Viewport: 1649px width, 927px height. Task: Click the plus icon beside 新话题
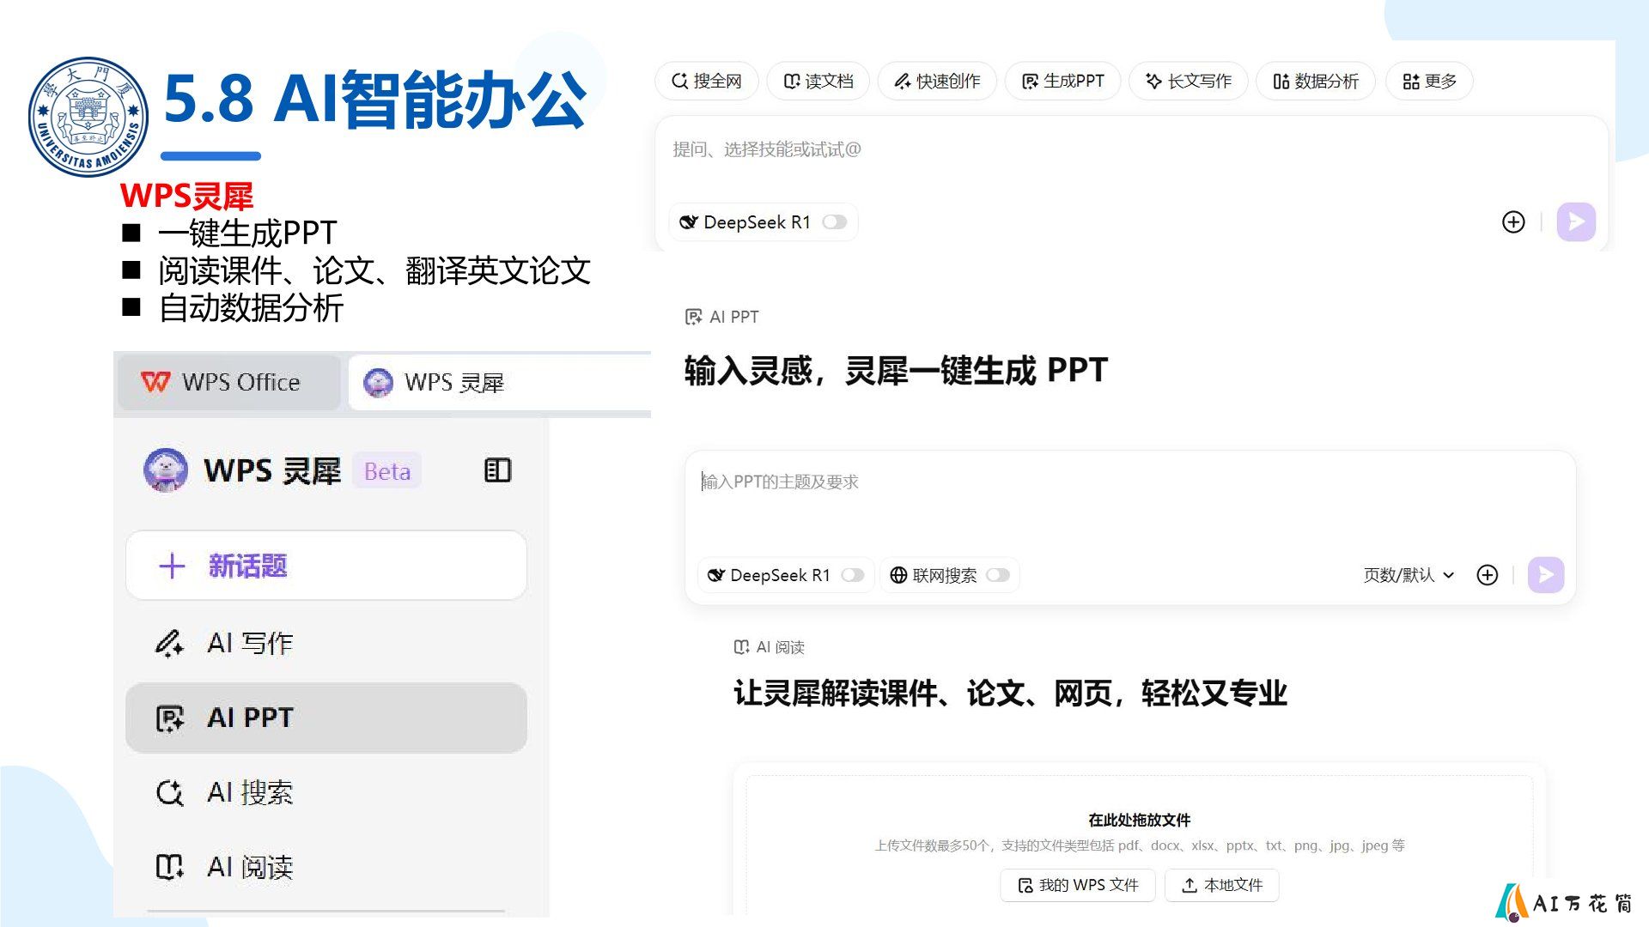[172, 566]
